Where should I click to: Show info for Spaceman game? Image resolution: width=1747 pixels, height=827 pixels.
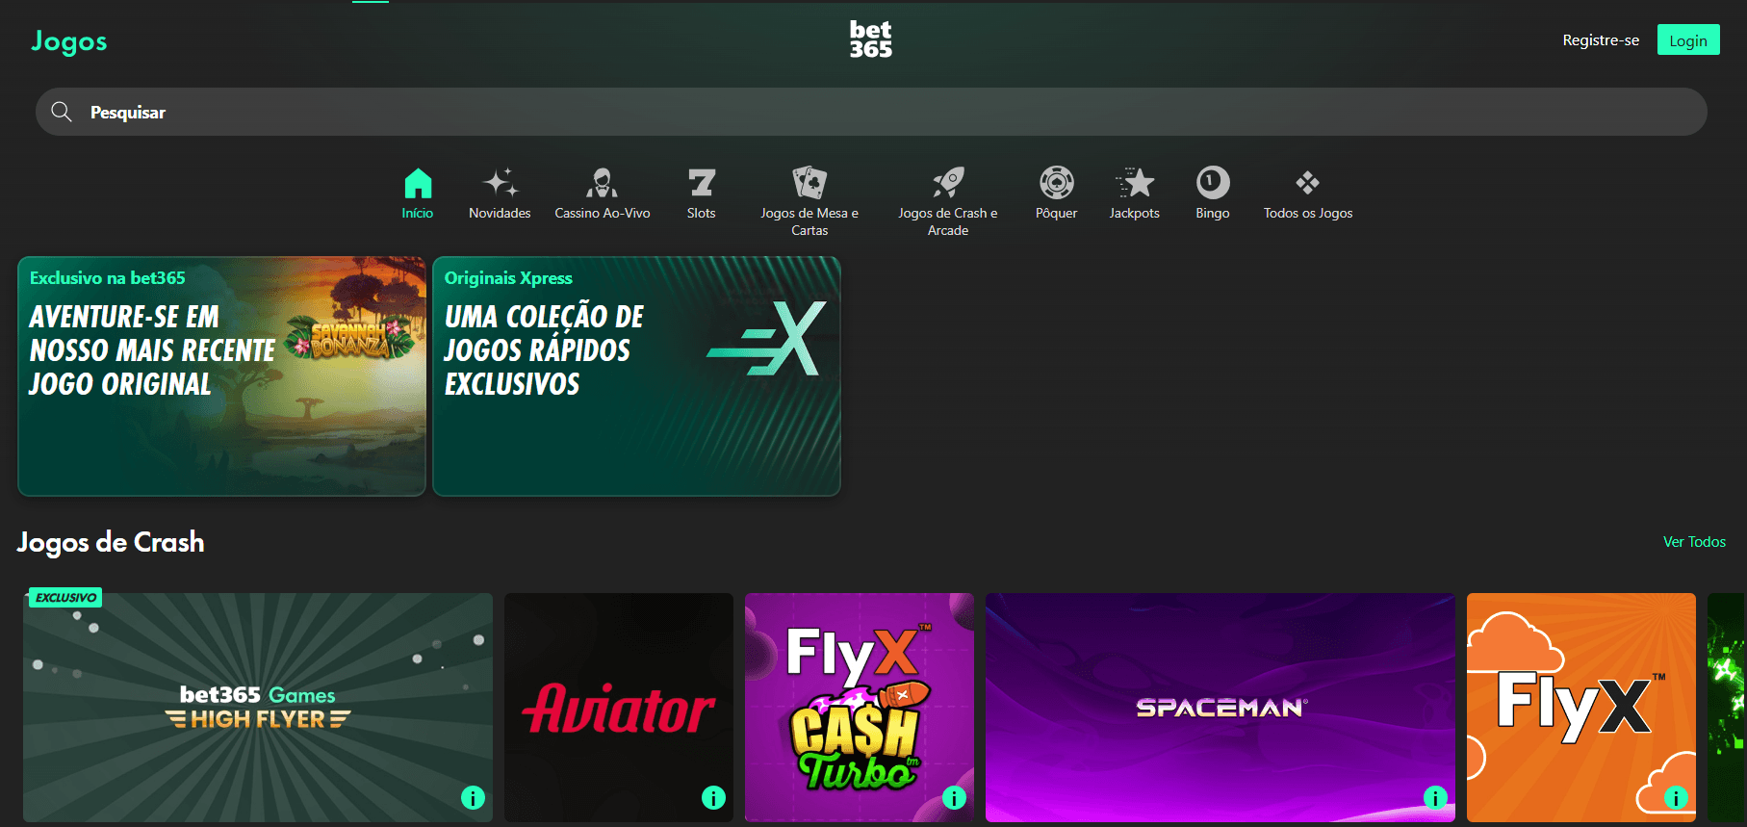pos(1435,797)
